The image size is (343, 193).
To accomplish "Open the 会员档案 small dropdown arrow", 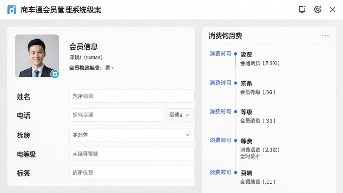I will (113, 68).
